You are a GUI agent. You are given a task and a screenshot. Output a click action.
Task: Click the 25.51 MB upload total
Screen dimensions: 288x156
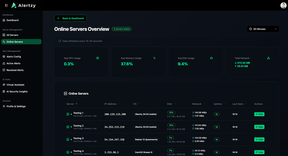241,66
